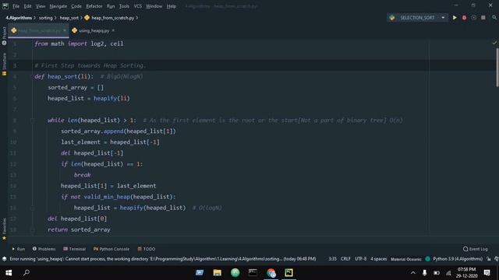Open the Terminal tool window
Viewport: 499px width, 280px height.
coord(75,249)
